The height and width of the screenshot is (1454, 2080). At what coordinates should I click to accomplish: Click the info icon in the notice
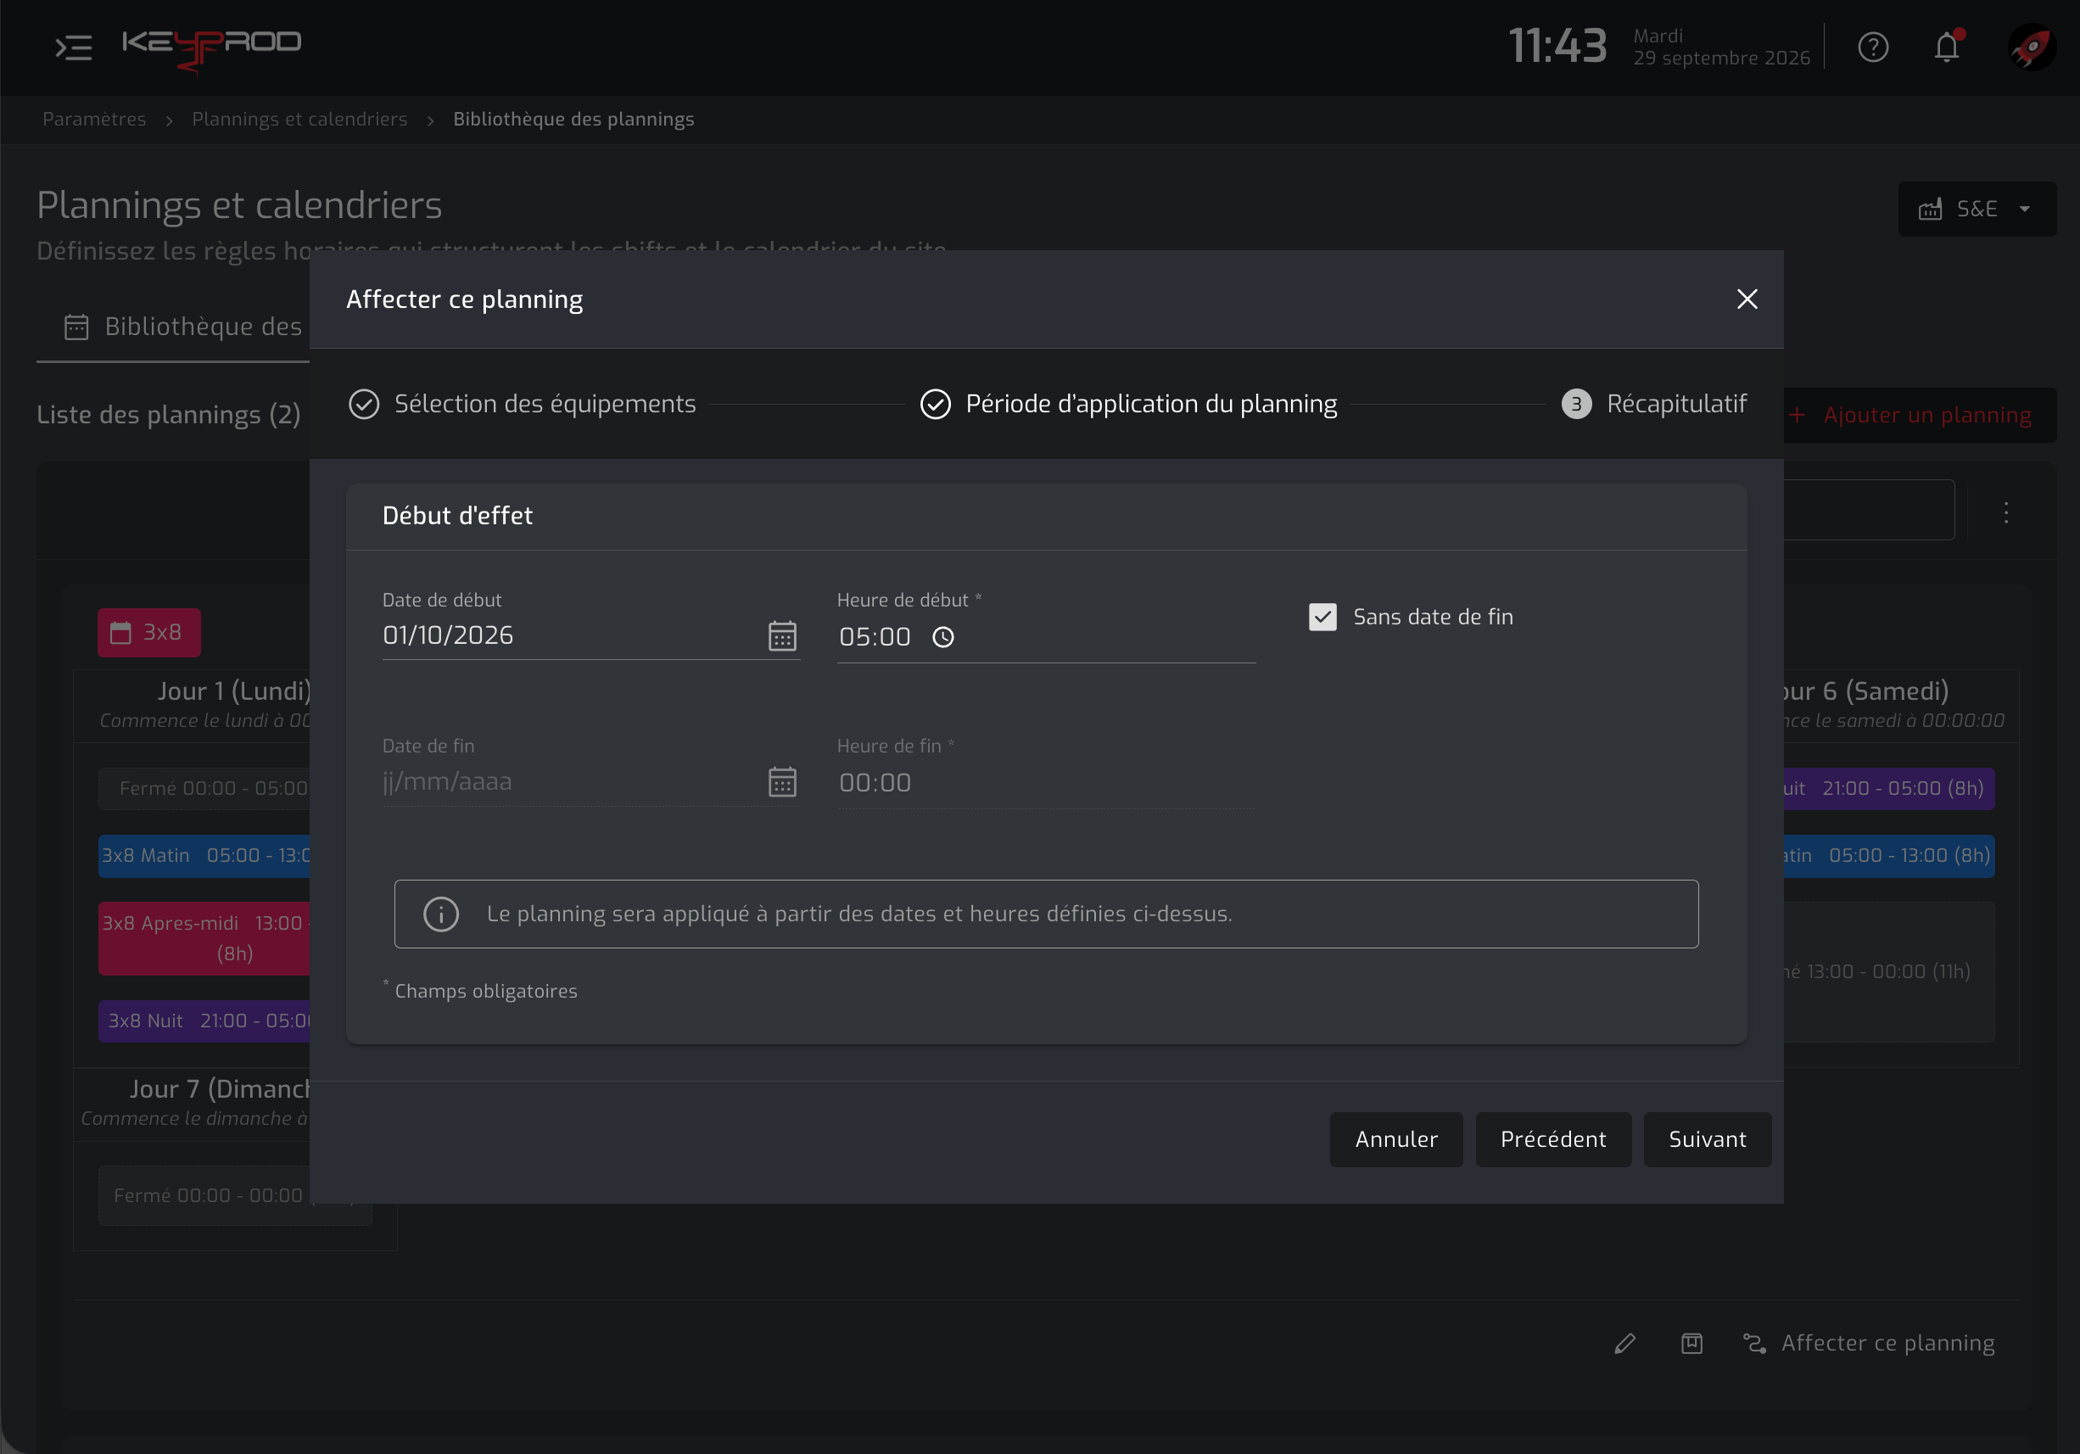(441, 914)
